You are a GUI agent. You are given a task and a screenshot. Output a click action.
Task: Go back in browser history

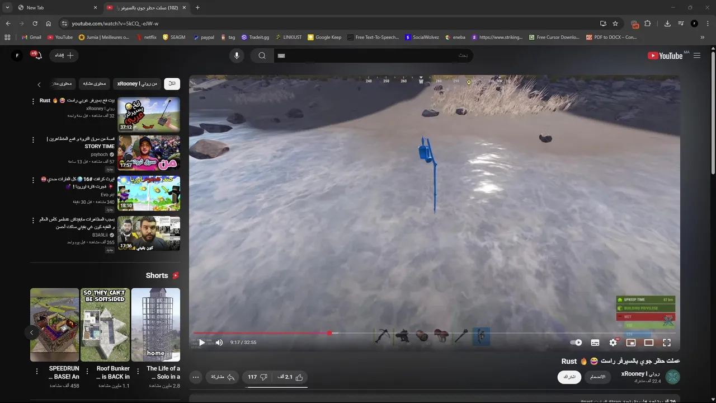tap(8, 24)
